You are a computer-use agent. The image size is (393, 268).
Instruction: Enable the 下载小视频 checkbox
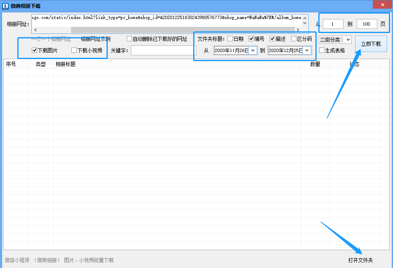[74, 50]
